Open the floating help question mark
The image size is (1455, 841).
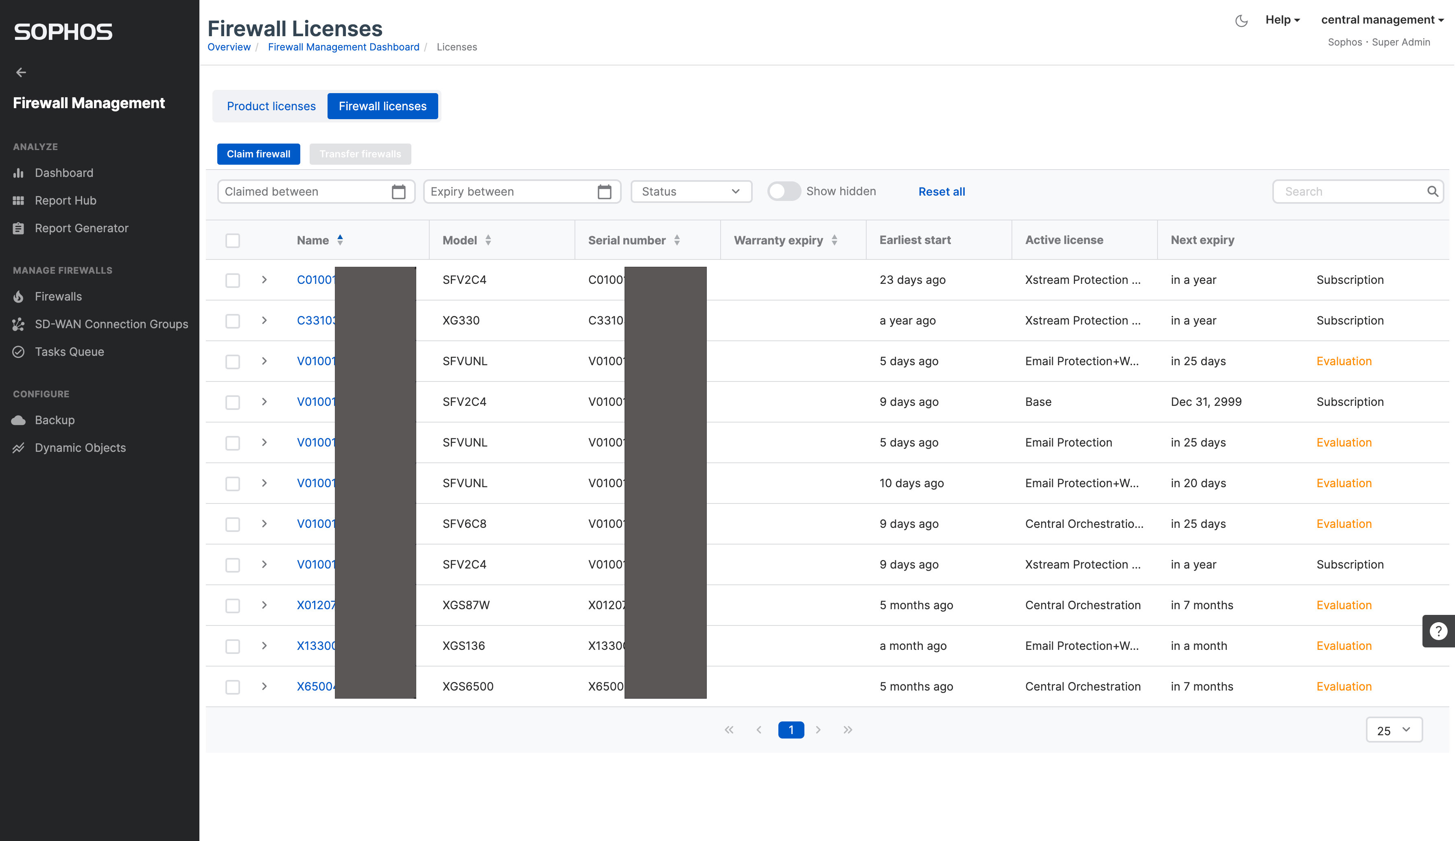[1438, 631]
